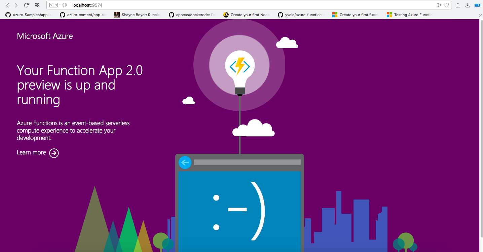Screen dimensions: 483x252
Task: Click the Learn more link
Action: pos(31,152)
